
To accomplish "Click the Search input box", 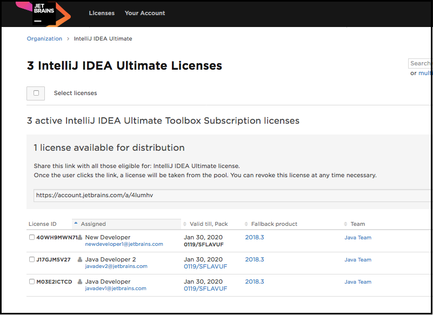I will (421, 63).
